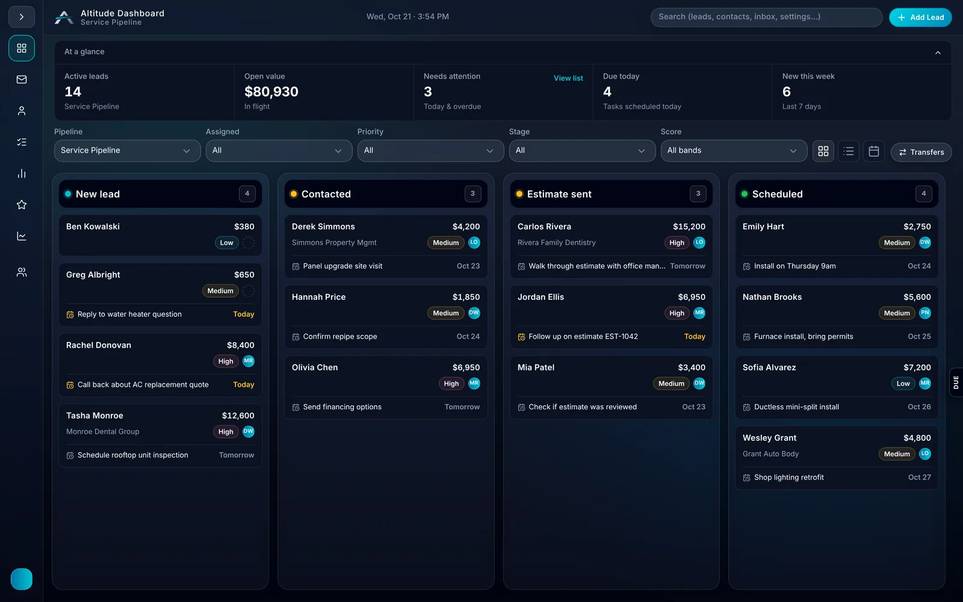Click the Open value $80,930 stat

point(324,92)
